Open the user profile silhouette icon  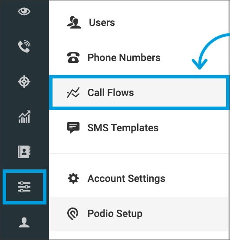coord(24,222)
